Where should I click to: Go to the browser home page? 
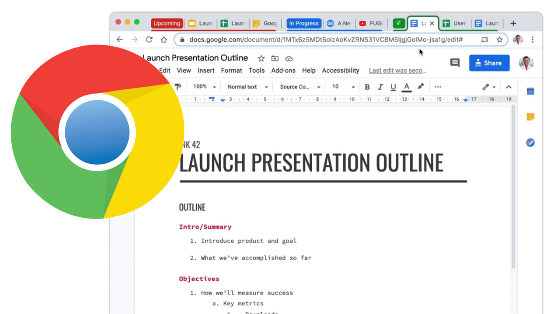tap(164, 39)
